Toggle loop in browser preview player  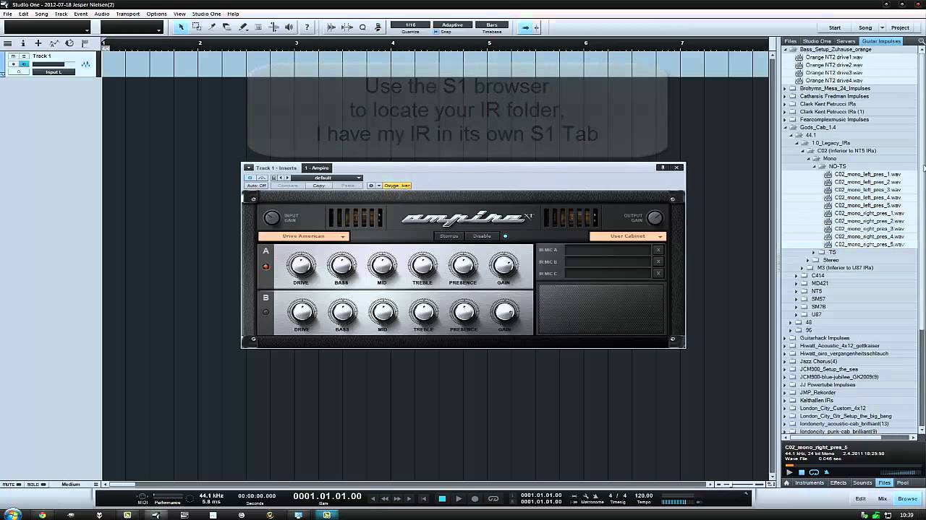[814, 472]
